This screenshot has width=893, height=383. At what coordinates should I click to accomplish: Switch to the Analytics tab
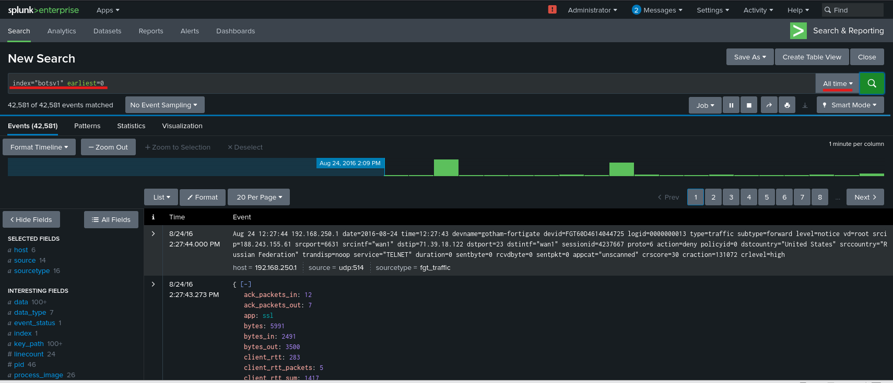[x=62, y=31]
